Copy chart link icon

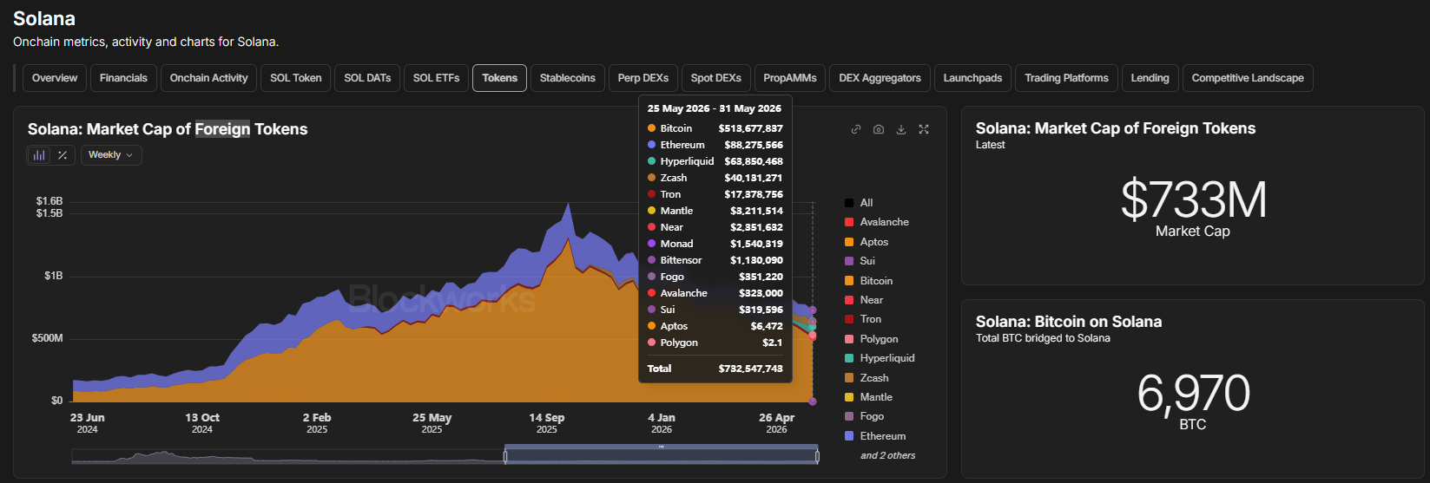pyautogui.click(x=856, y=129)
